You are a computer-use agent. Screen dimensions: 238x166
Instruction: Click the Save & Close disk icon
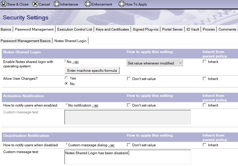pyautogui.click(x=4, y=4)
